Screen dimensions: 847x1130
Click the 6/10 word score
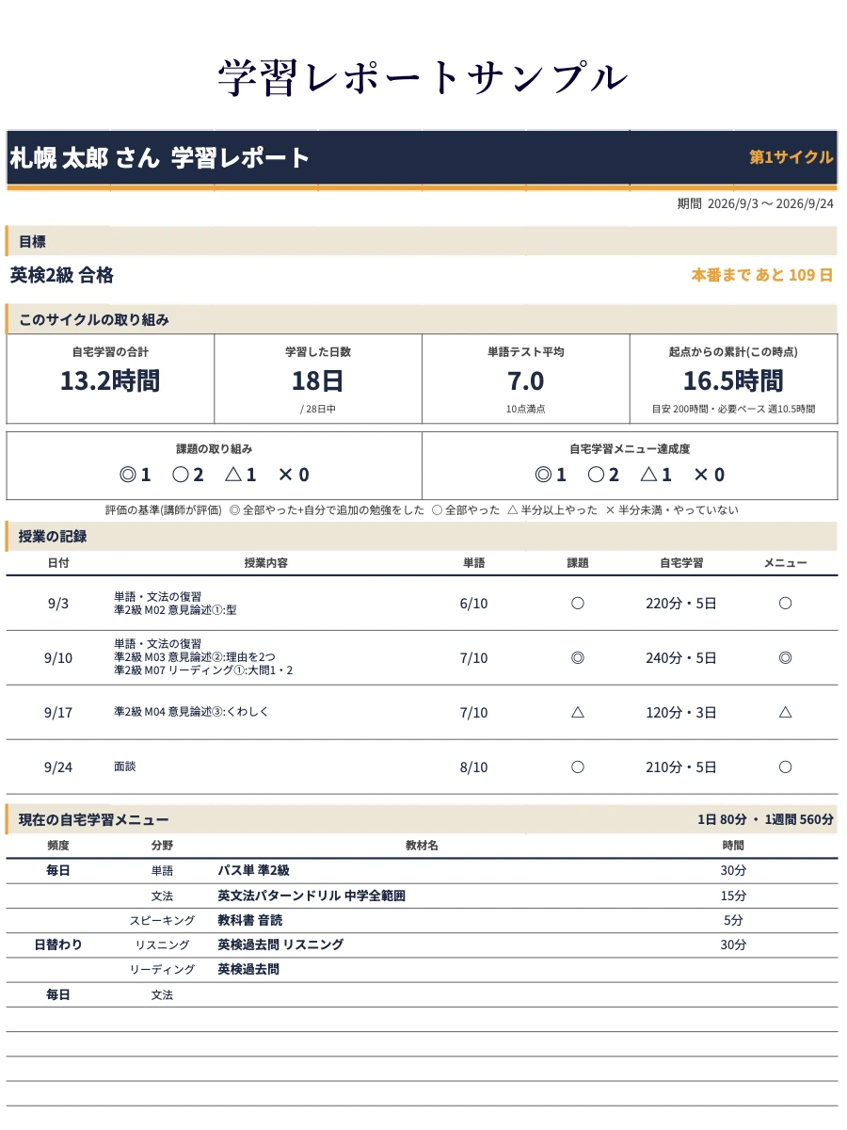[x=474, y=604]
